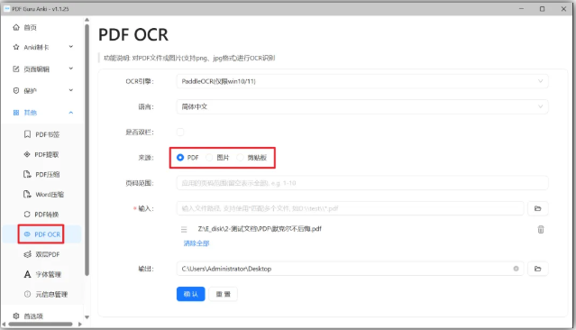The width and height of the screenshot is (576, 330).
Task: Open the Word压缩 menu item
Action: click(50, 195)
